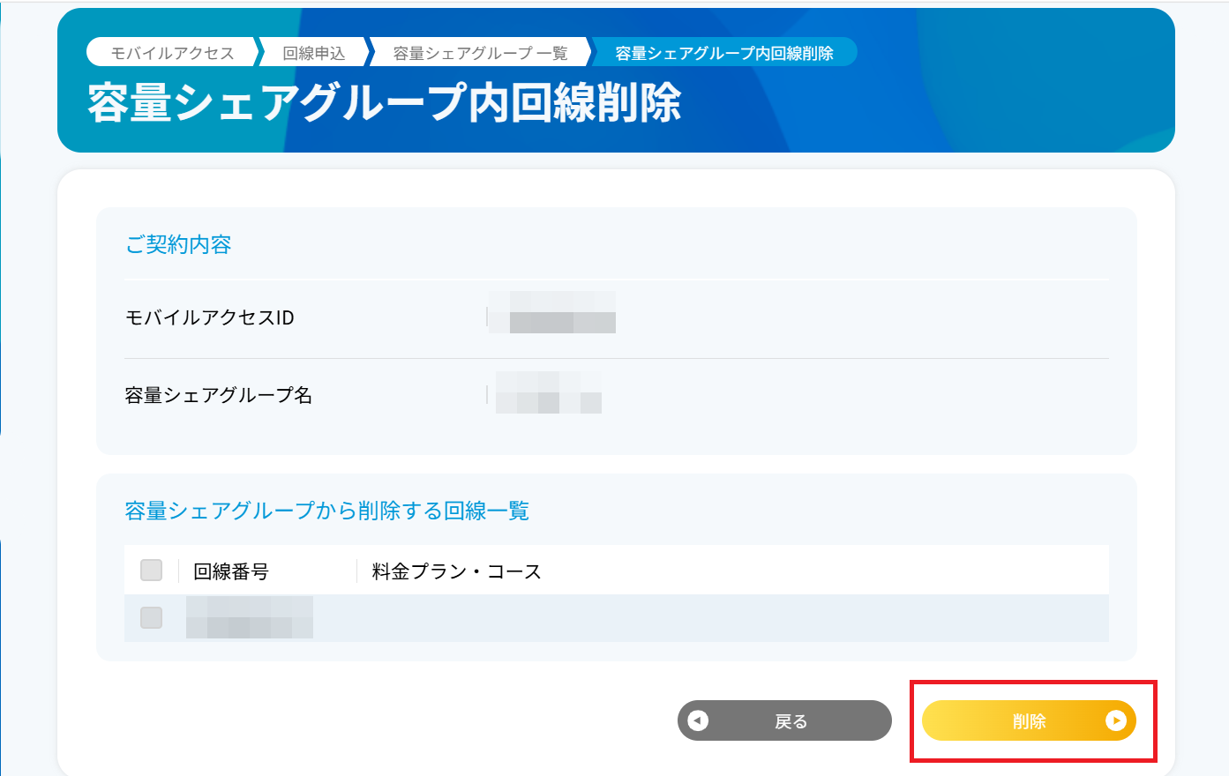Viewport: 1229px width, 776px height.
Task: Click the 回線番号 column header
Action: point(231,571)
